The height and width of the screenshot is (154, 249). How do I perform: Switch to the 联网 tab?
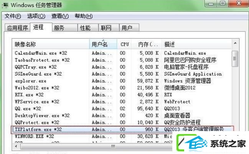(109, 28)
